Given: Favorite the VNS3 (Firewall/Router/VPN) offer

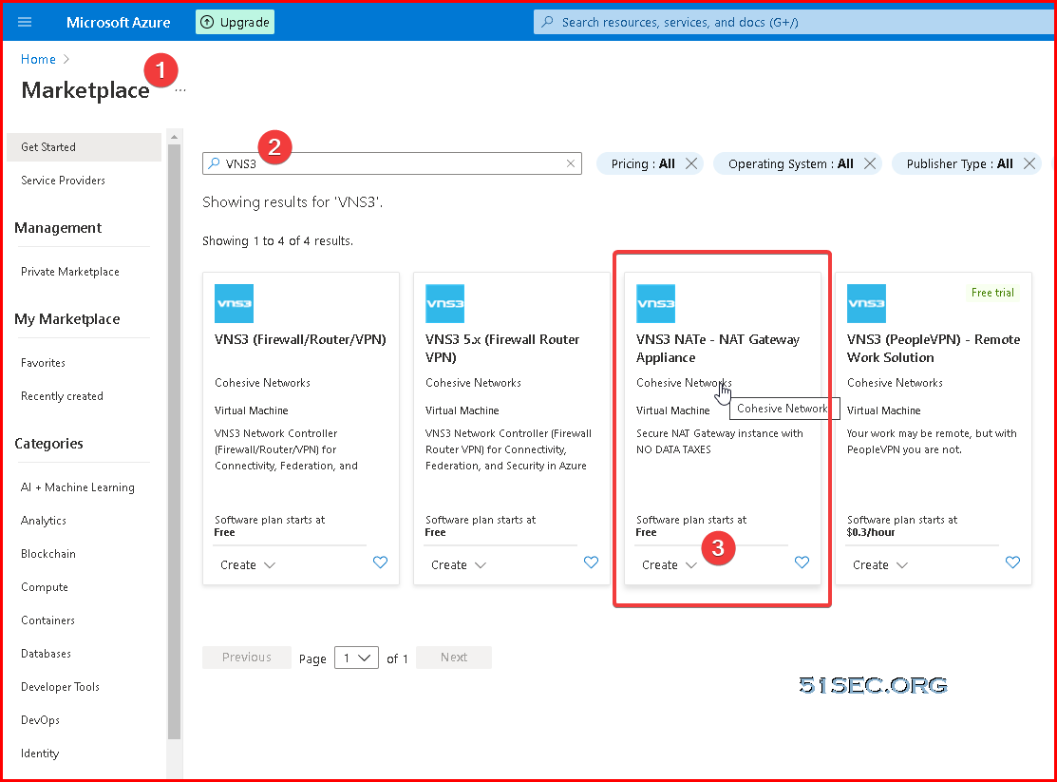Looking at the screenshot, I should coord(380,563).
